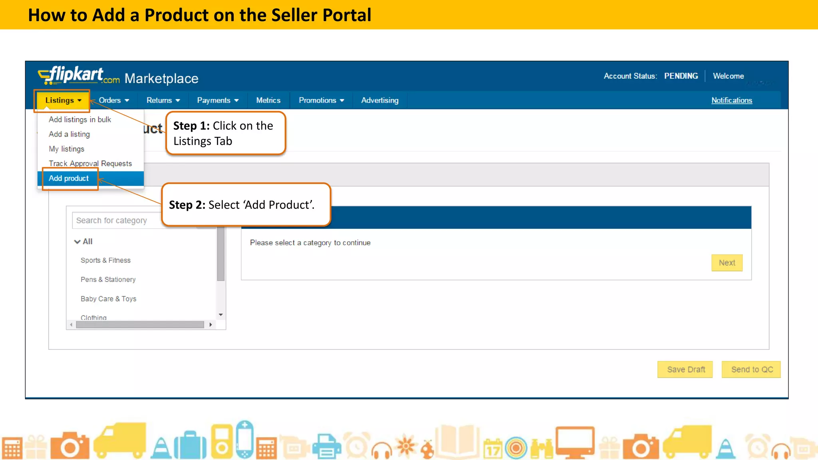Viewport: 818px width, 460px height.
Task: Go to the Metrics tab
Action: click(268, 100)
